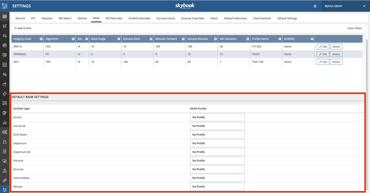The image size is (370, 193).
Task: Filter the Minutes Back column
Action: click(x=151, y=39)
